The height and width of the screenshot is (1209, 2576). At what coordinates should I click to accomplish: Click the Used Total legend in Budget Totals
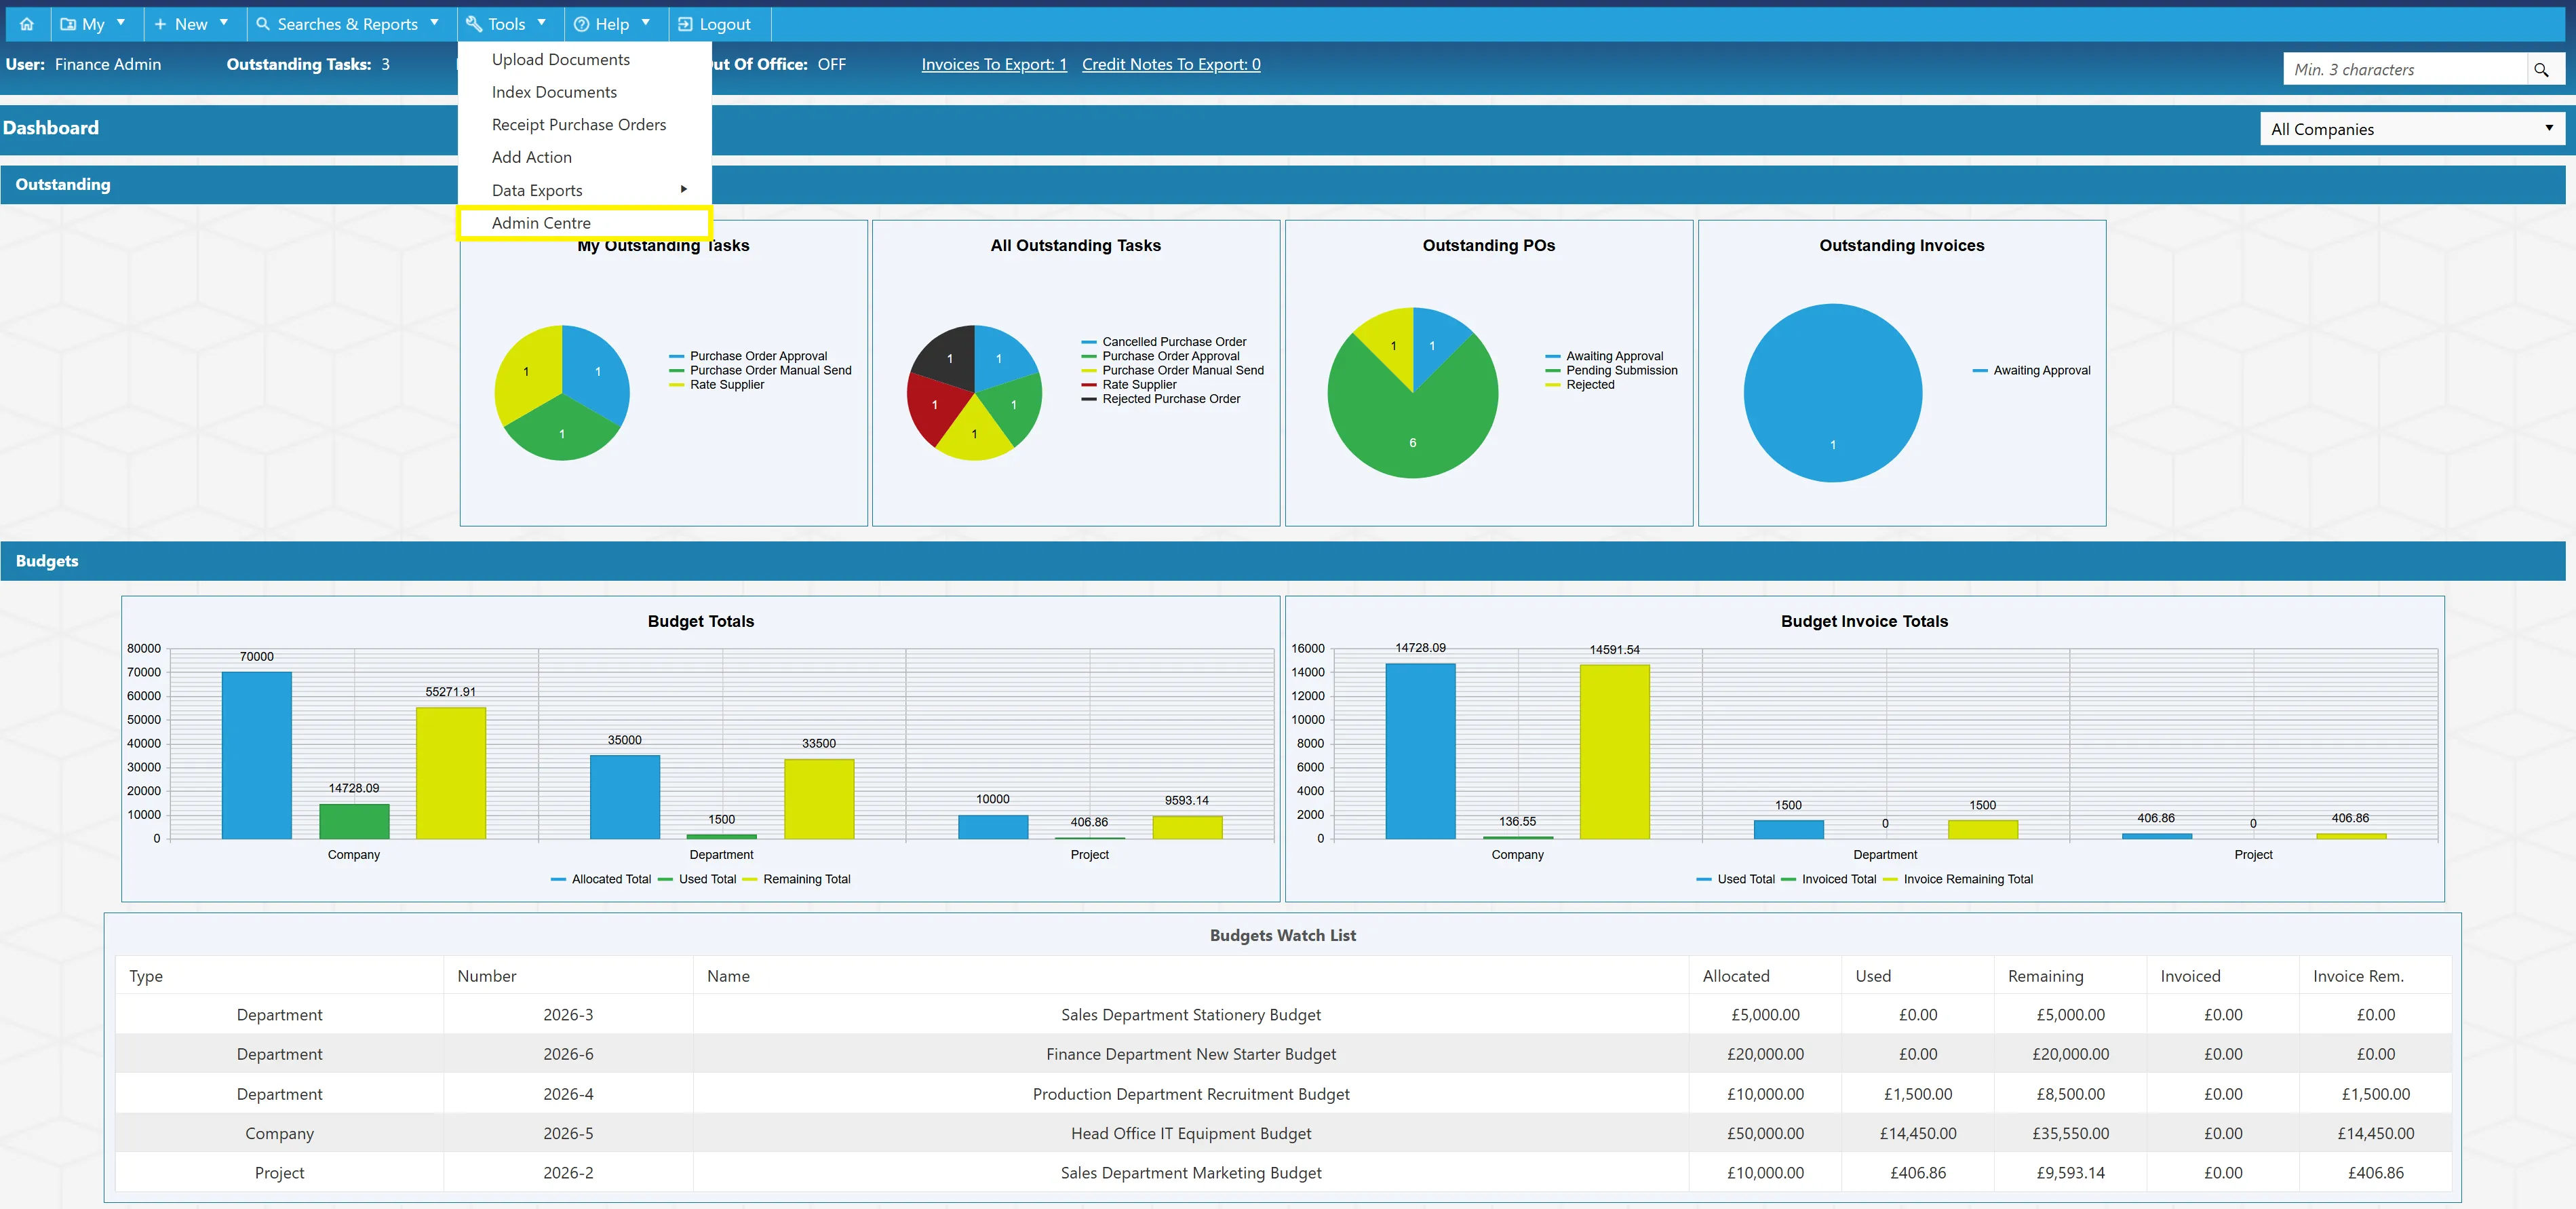697,879
